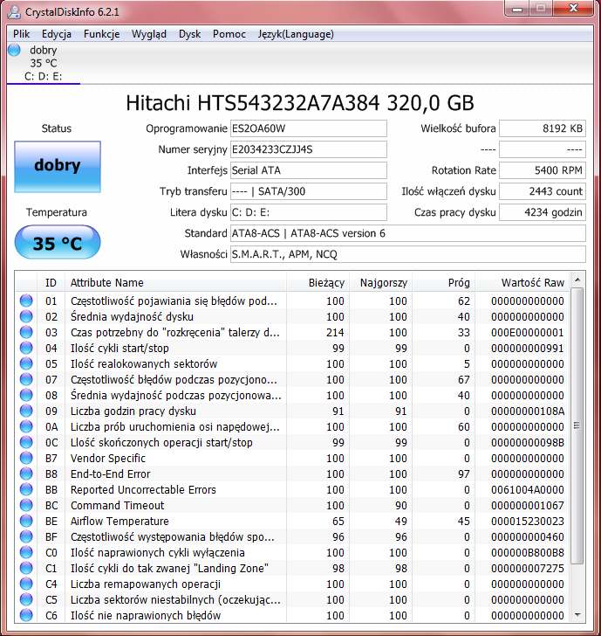Click the status orb for attribute 01
The height and width of the screenshot is (636, 601).
pos(26,301)
